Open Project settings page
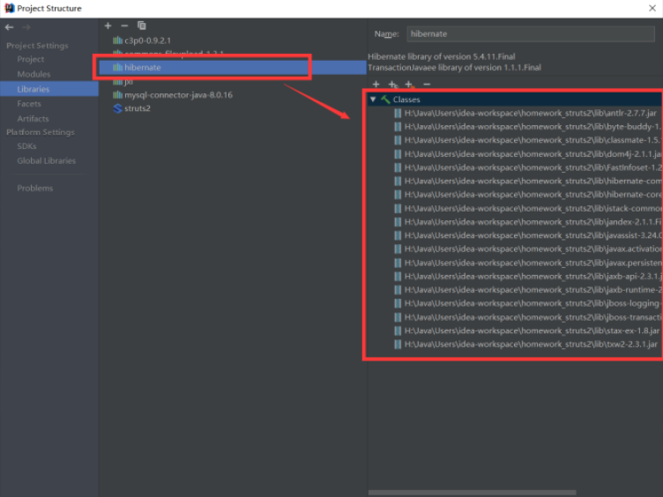 pos(31,59)
